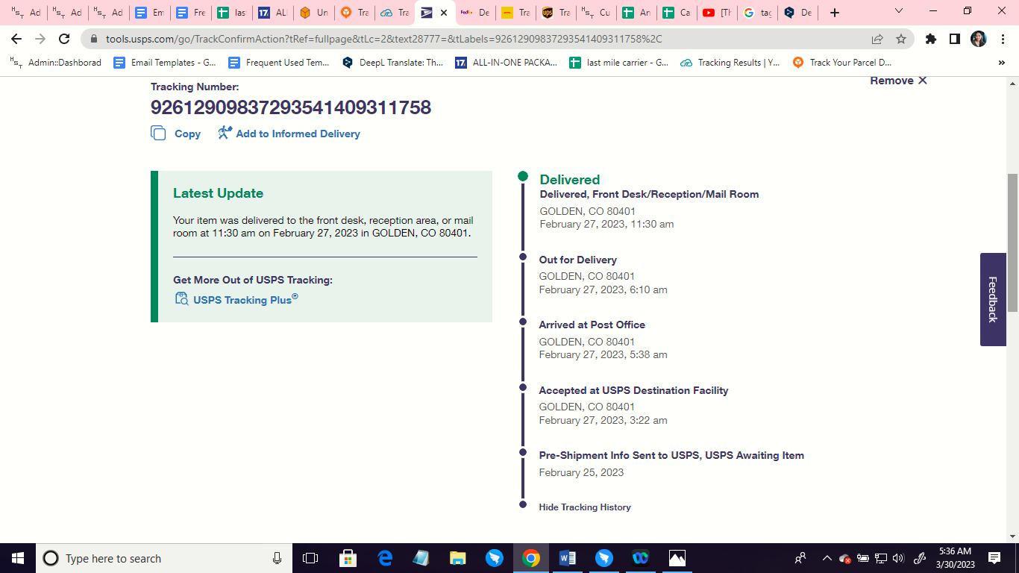Click the share page icon in address bar
Viewport: 1019px width, 573px height.
click(x=877, y=39)
